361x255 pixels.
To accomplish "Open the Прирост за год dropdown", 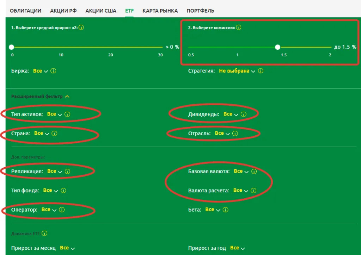I will [237, 248].
